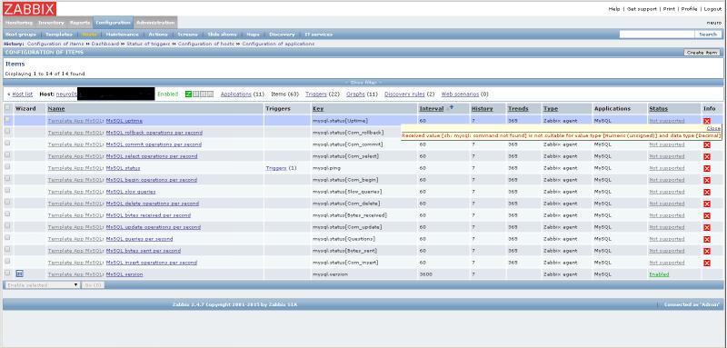Open the Reports main tab
Viewport: 727px width, 348px height.
tap(80, 23)
